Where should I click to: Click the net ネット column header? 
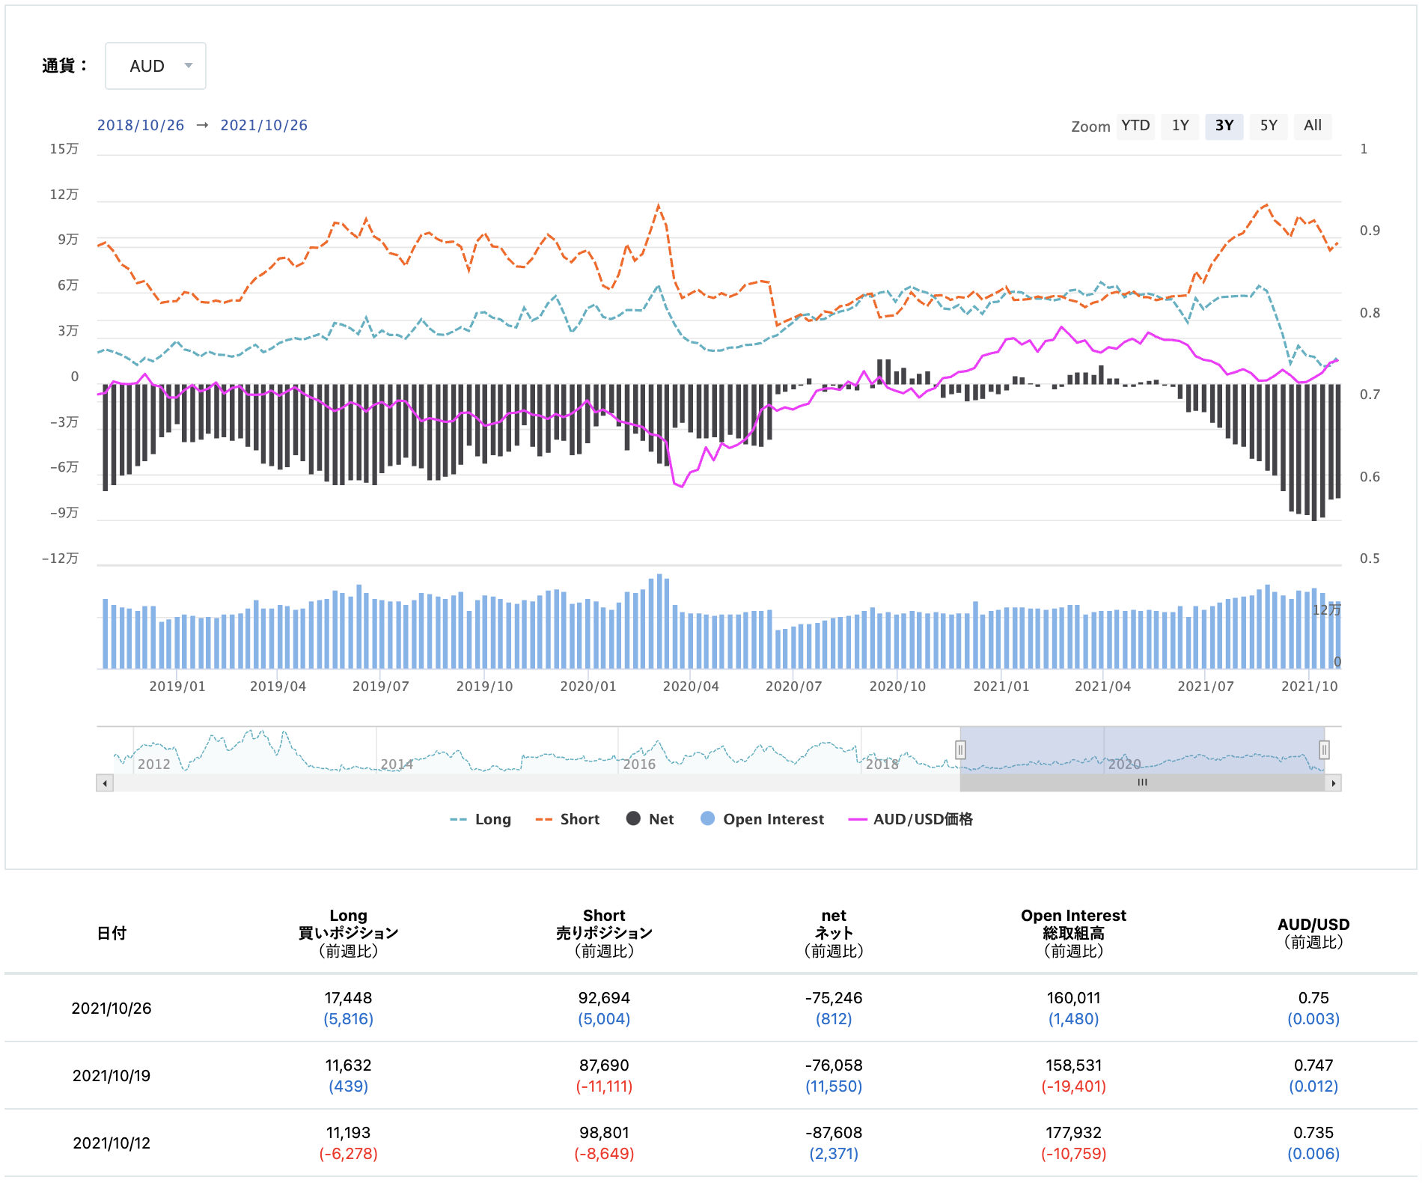point(834,933)
